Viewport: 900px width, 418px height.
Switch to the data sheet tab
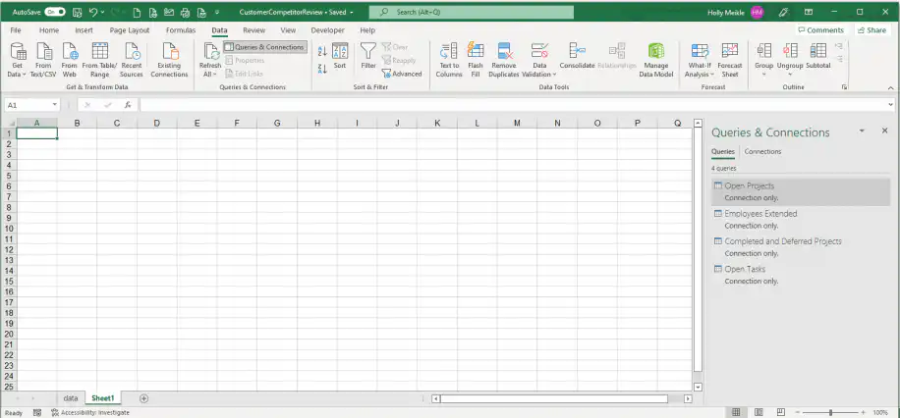click(x=71, y=398)
